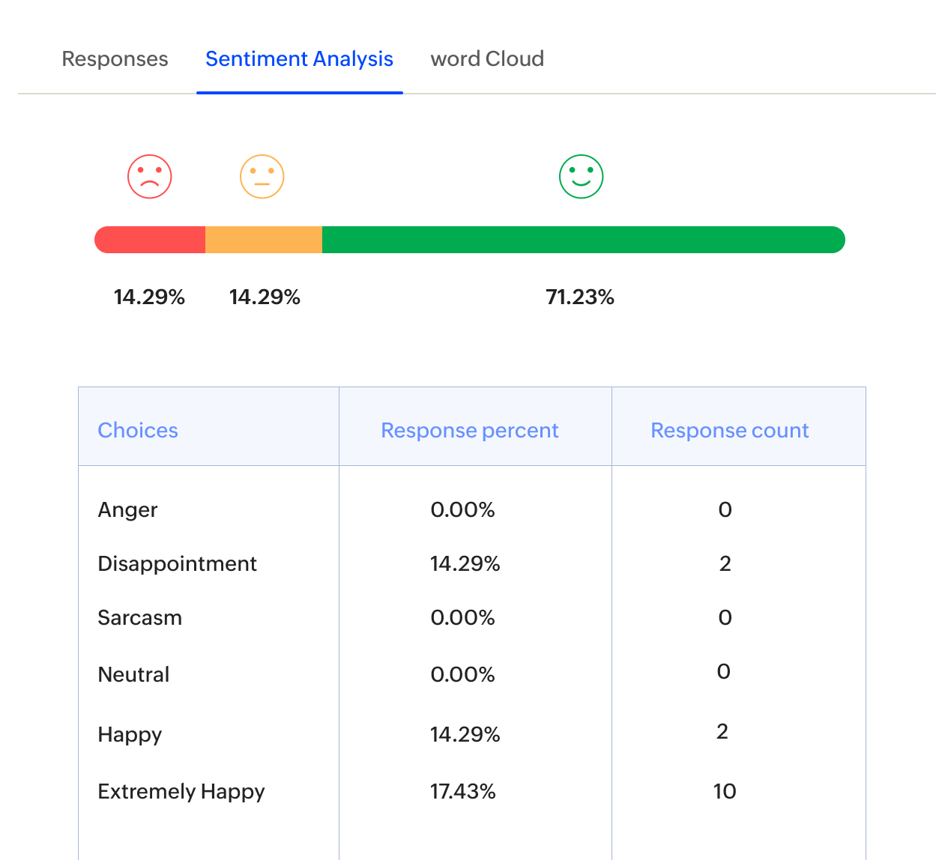The image size is (936, 860).
Task: Select the Sentiment Analysis tab
Action: [299, 58]
